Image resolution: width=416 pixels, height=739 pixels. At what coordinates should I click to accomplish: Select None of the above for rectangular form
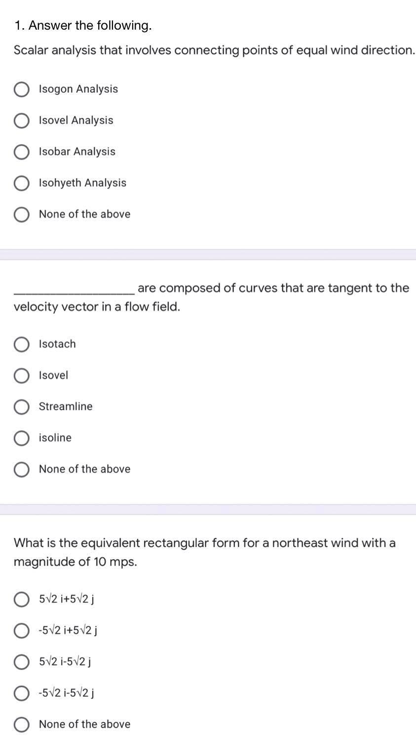tap(22, 724)
